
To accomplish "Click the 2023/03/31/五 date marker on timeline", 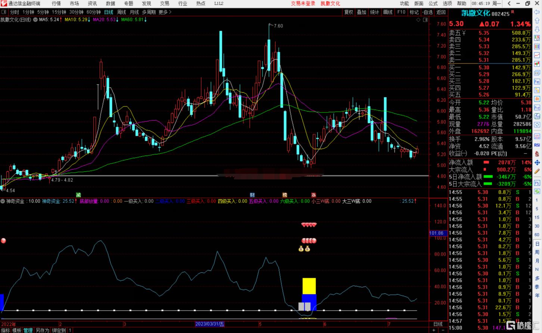I will [x=210, y=324].
